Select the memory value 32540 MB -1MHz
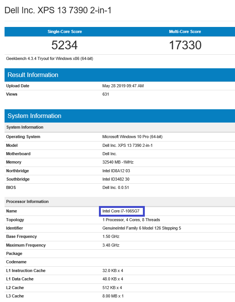The height and width of the screenshot is (302, 235). pos(118,162)
